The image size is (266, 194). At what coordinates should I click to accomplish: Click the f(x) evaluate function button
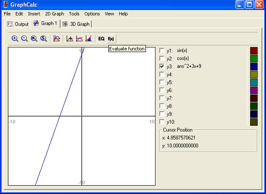(x=111, y=39)
